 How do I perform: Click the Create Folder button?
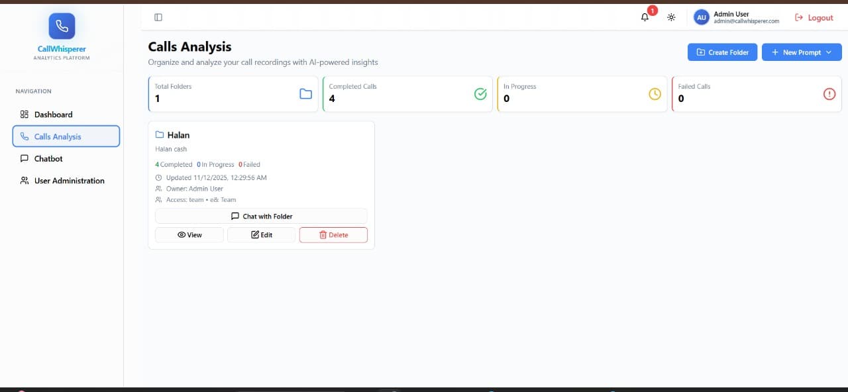(722, 52)
